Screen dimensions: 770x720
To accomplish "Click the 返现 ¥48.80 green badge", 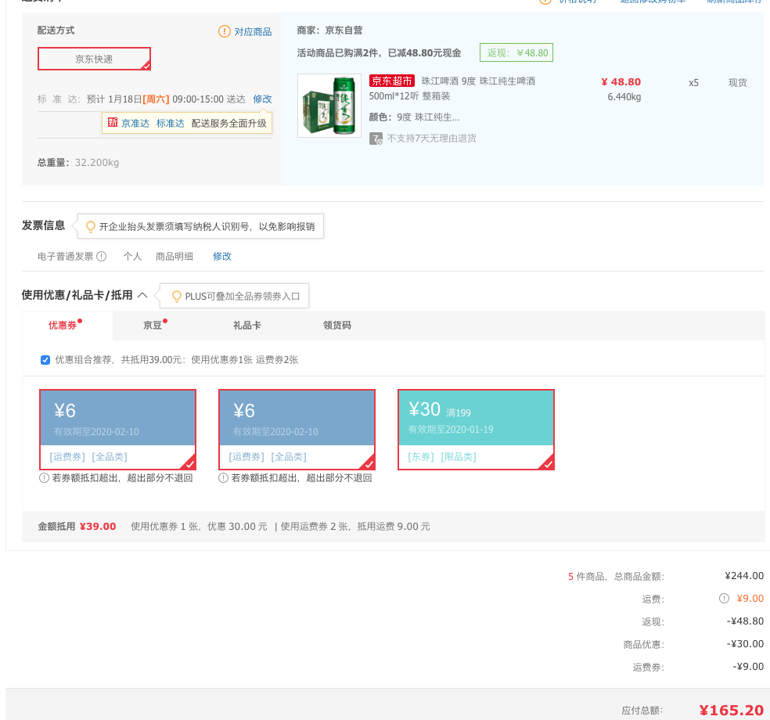I will [516, 52].
